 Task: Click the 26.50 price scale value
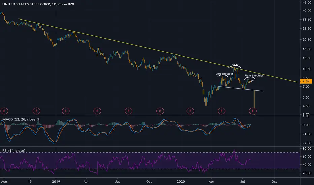tap(307, 29)
